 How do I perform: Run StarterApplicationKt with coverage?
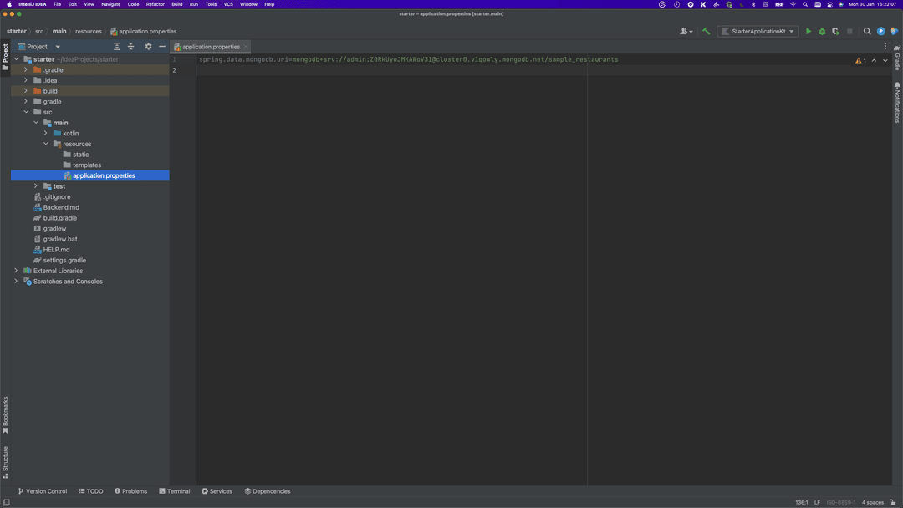pos(835,31)
